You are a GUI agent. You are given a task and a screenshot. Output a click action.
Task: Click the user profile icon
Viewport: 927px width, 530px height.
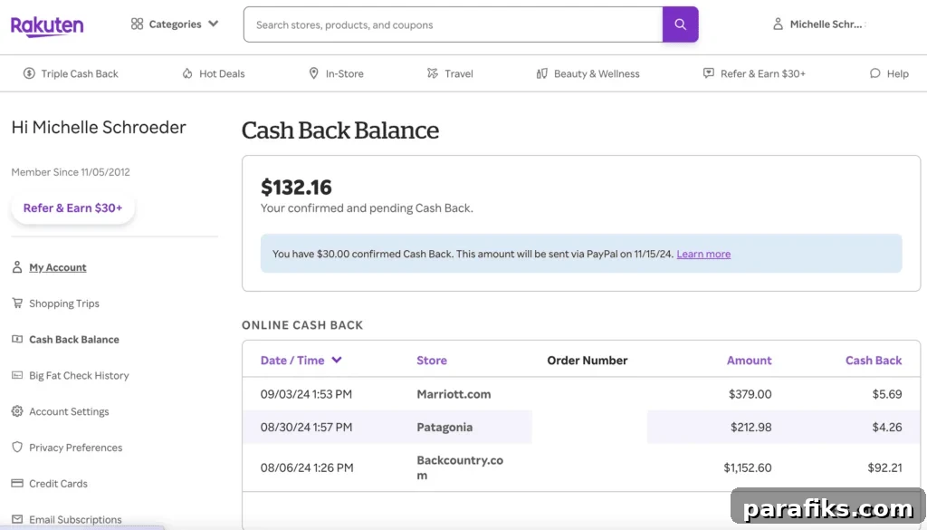pos(778,24)
